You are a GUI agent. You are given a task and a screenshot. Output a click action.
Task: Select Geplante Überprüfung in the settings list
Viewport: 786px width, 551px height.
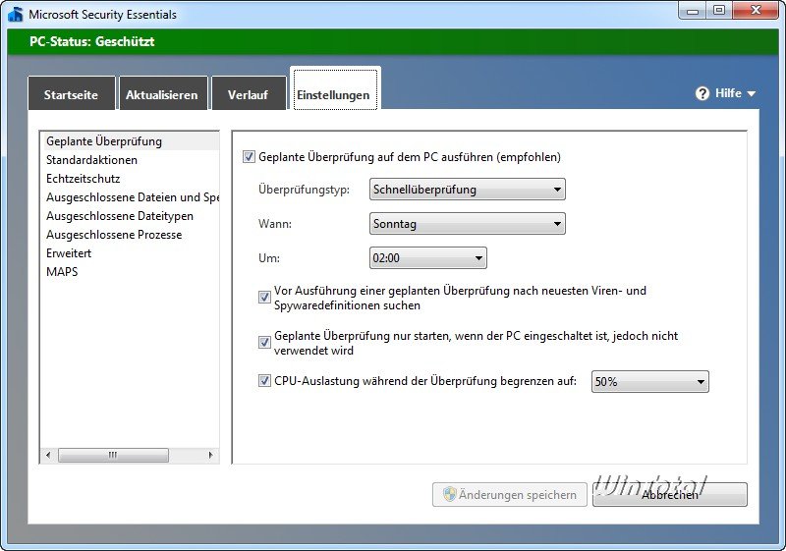pos(130,141)
